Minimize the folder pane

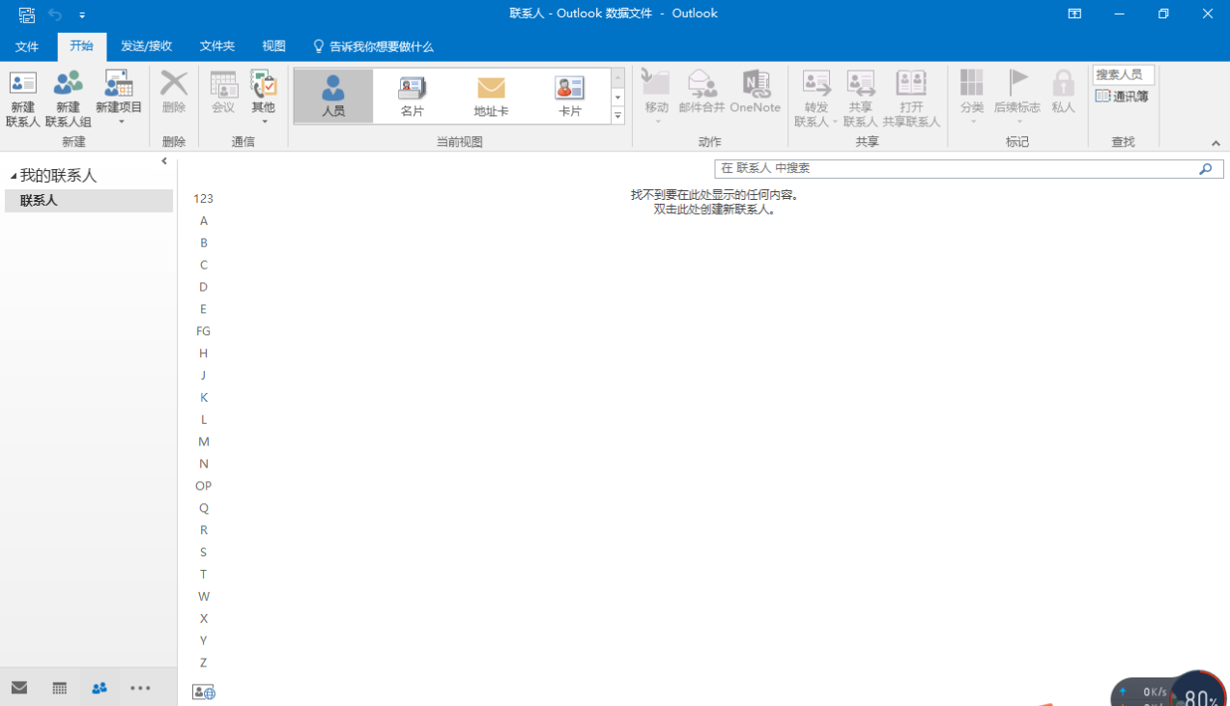164,161
